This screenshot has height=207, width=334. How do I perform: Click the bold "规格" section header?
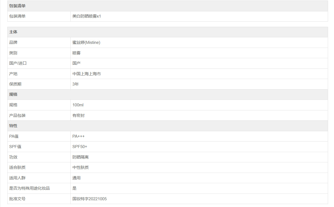click(x=13, y=94)
